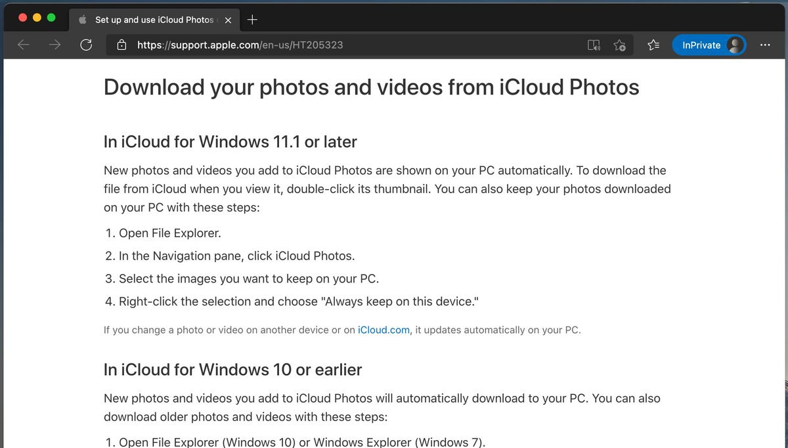
Task: Open a new browser tab
Action: [252, 20]
